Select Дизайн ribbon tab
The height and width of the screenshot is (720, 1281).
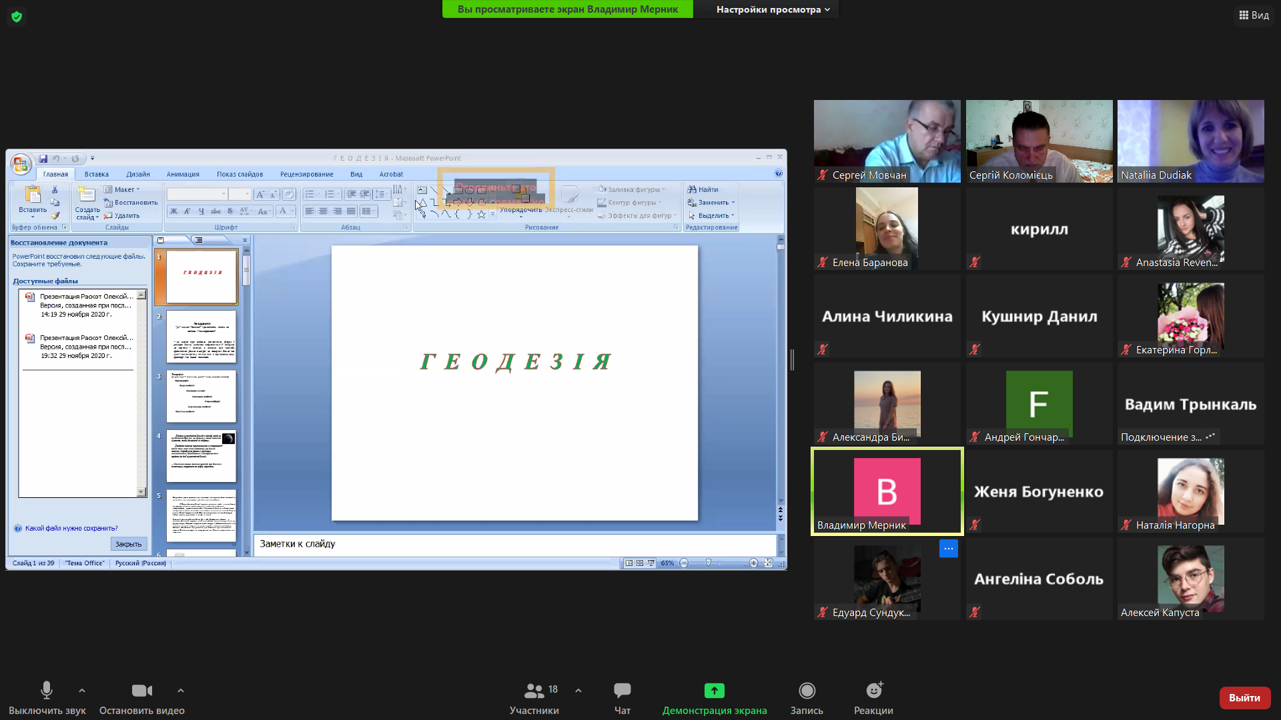[x=138, y=174]
